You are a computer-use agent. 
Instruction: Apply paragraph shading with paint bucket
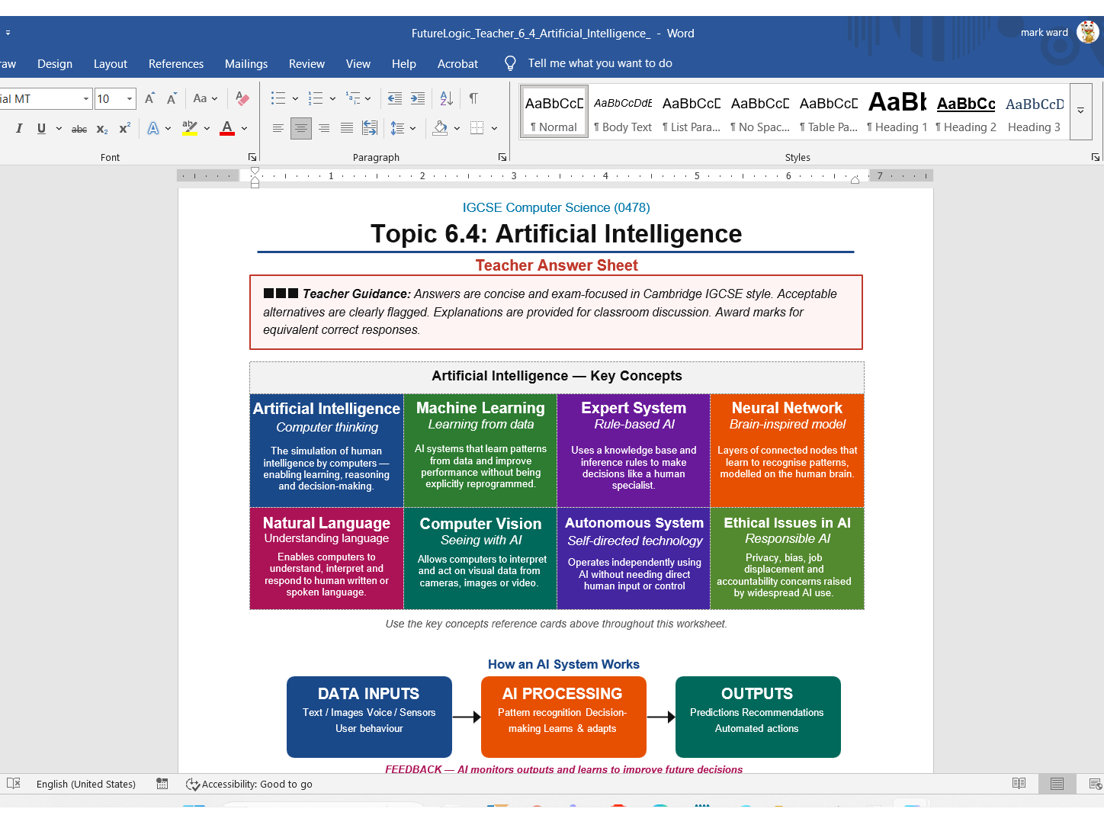pos(440,129)
